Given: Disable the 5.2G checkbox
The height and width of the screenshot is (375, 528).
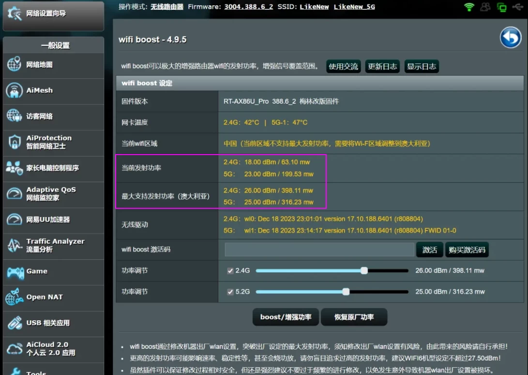Looking at the screenshot, I should coord(230,291).
